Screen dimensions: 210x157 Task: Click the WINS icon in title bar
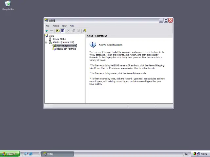46,20
